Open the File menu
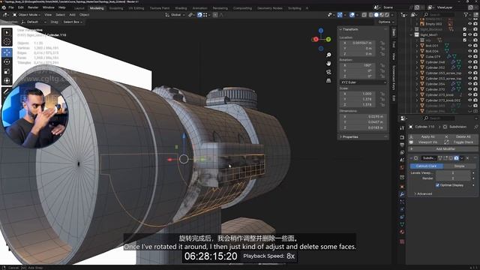 pos(11,7)
